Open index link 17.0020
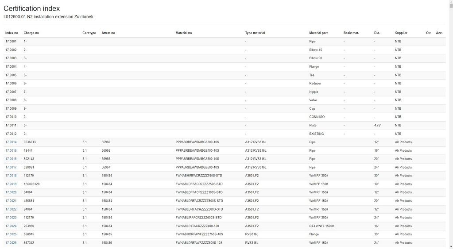This screenshot has width=453, height=249. coord(11,192)
